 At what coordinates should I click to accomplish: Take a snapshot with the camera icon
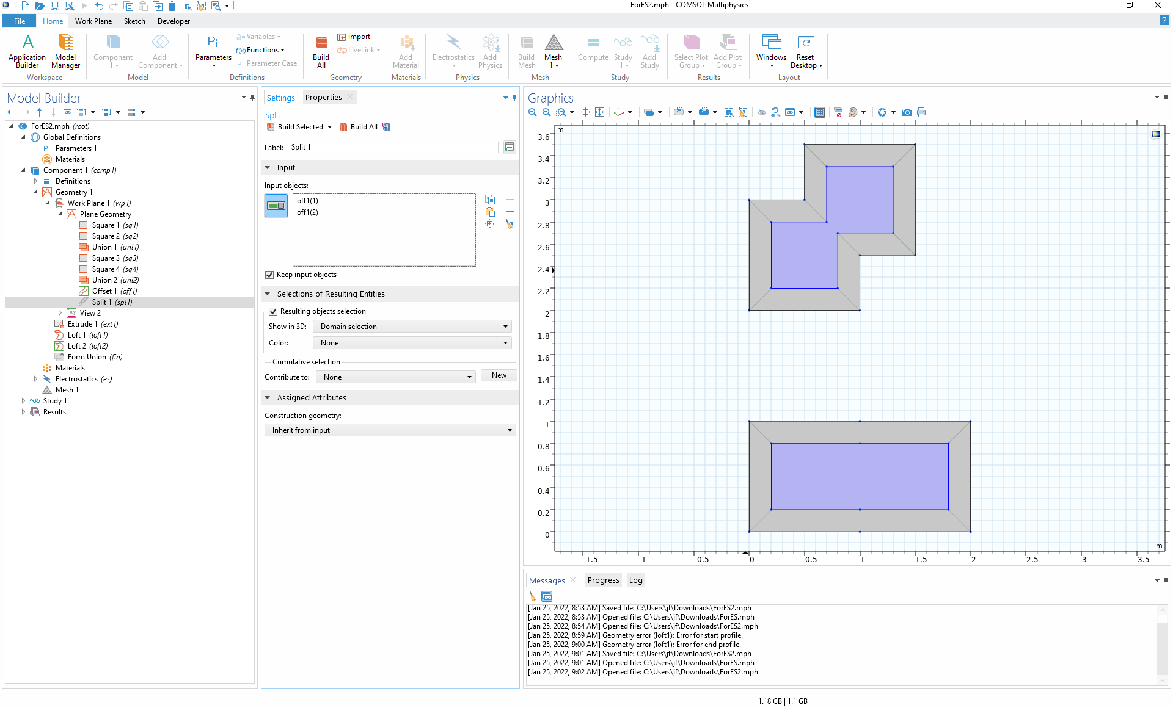(x=907, y=112)
